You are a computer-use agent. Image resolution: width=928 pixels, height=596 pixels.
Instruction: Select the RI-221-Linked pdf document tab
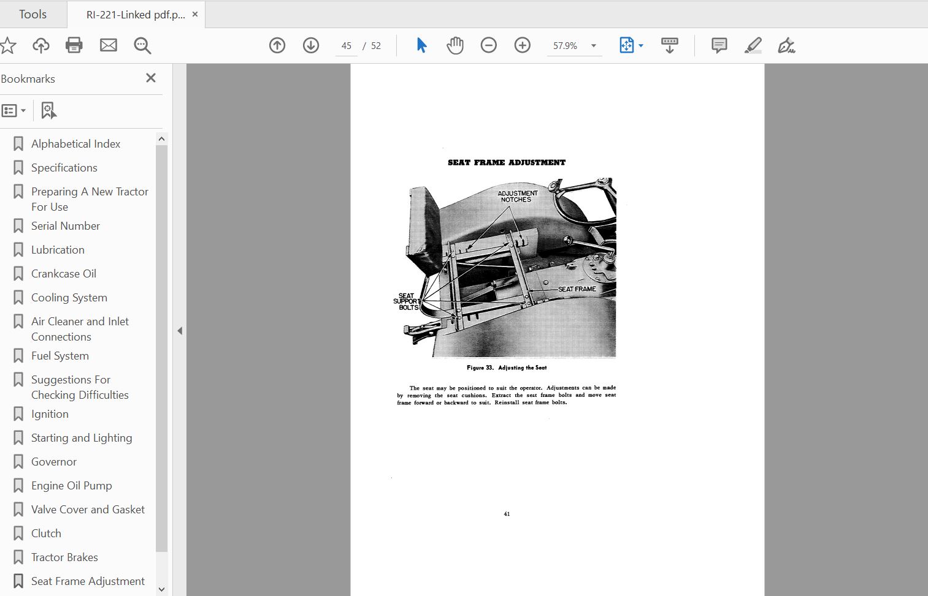pos(136,15)
